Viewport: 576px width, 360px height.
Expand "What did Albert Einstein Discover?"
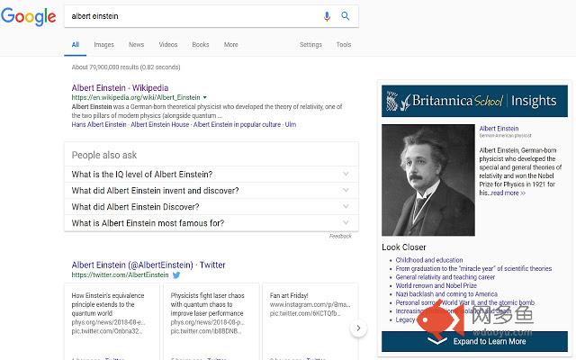coord(211,206)
